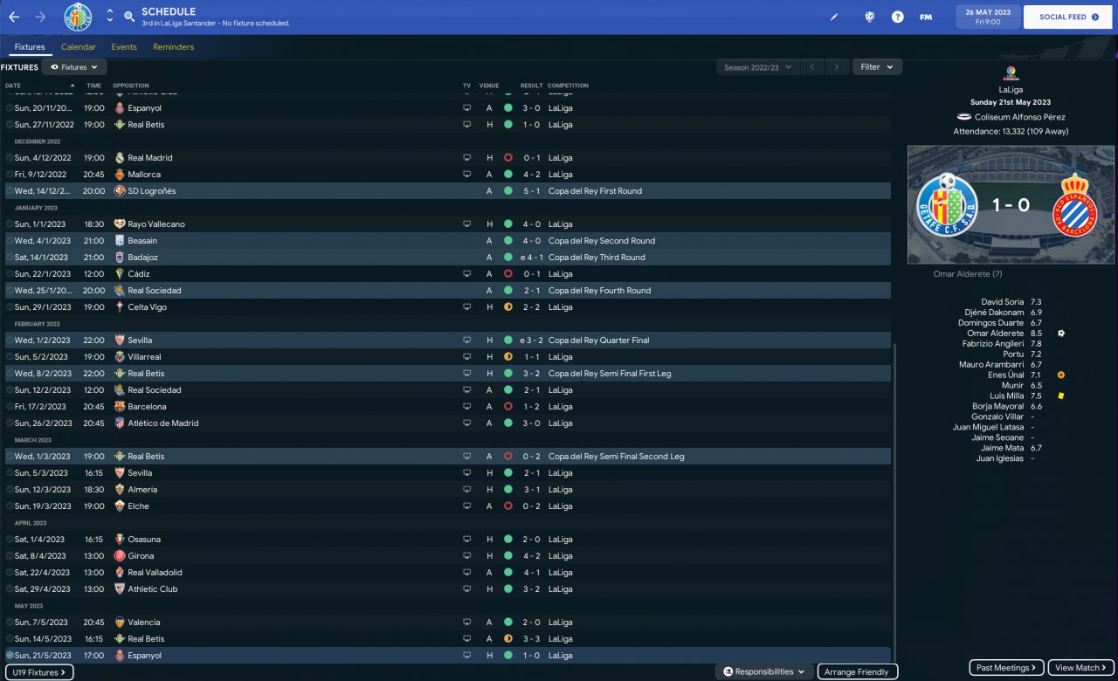Toggle the circle on the Girona row
Screen dimensions: 1118x681
[x=10, y=556]
